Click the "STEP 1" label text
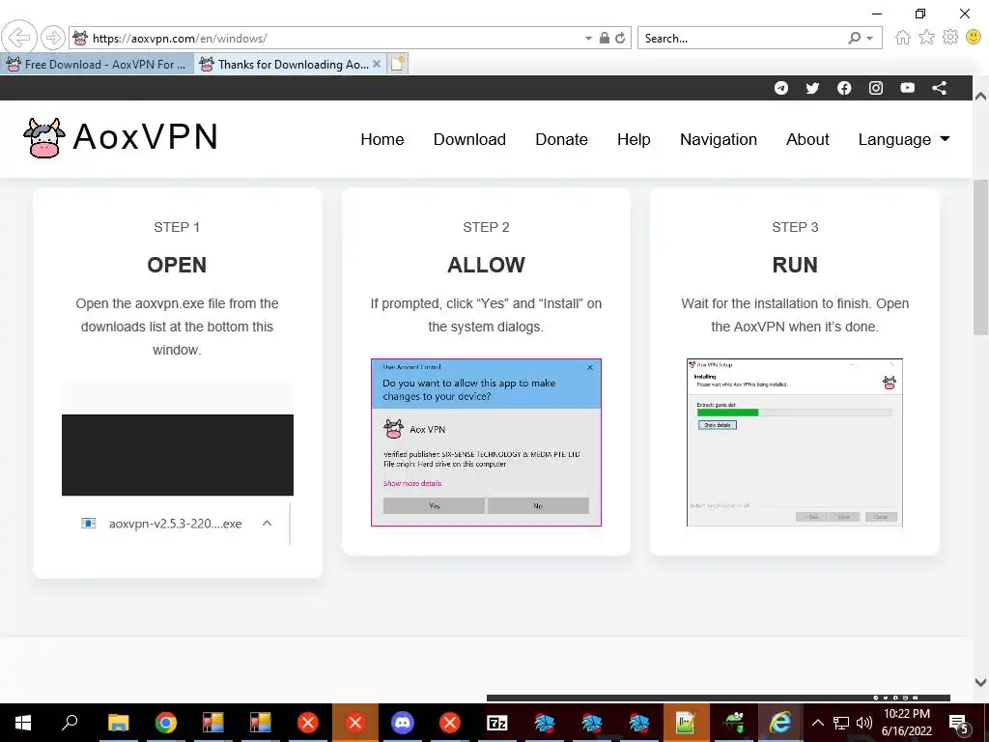 [x=177, y=227]
